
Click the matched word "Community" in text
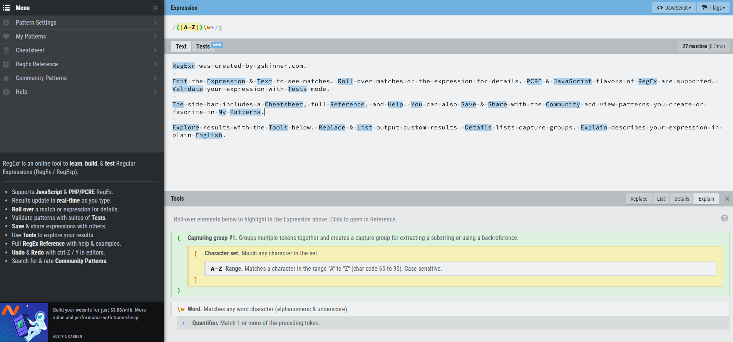(x=563, y=104)
